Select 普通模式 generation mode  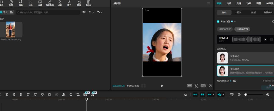[x=245, y=58]
